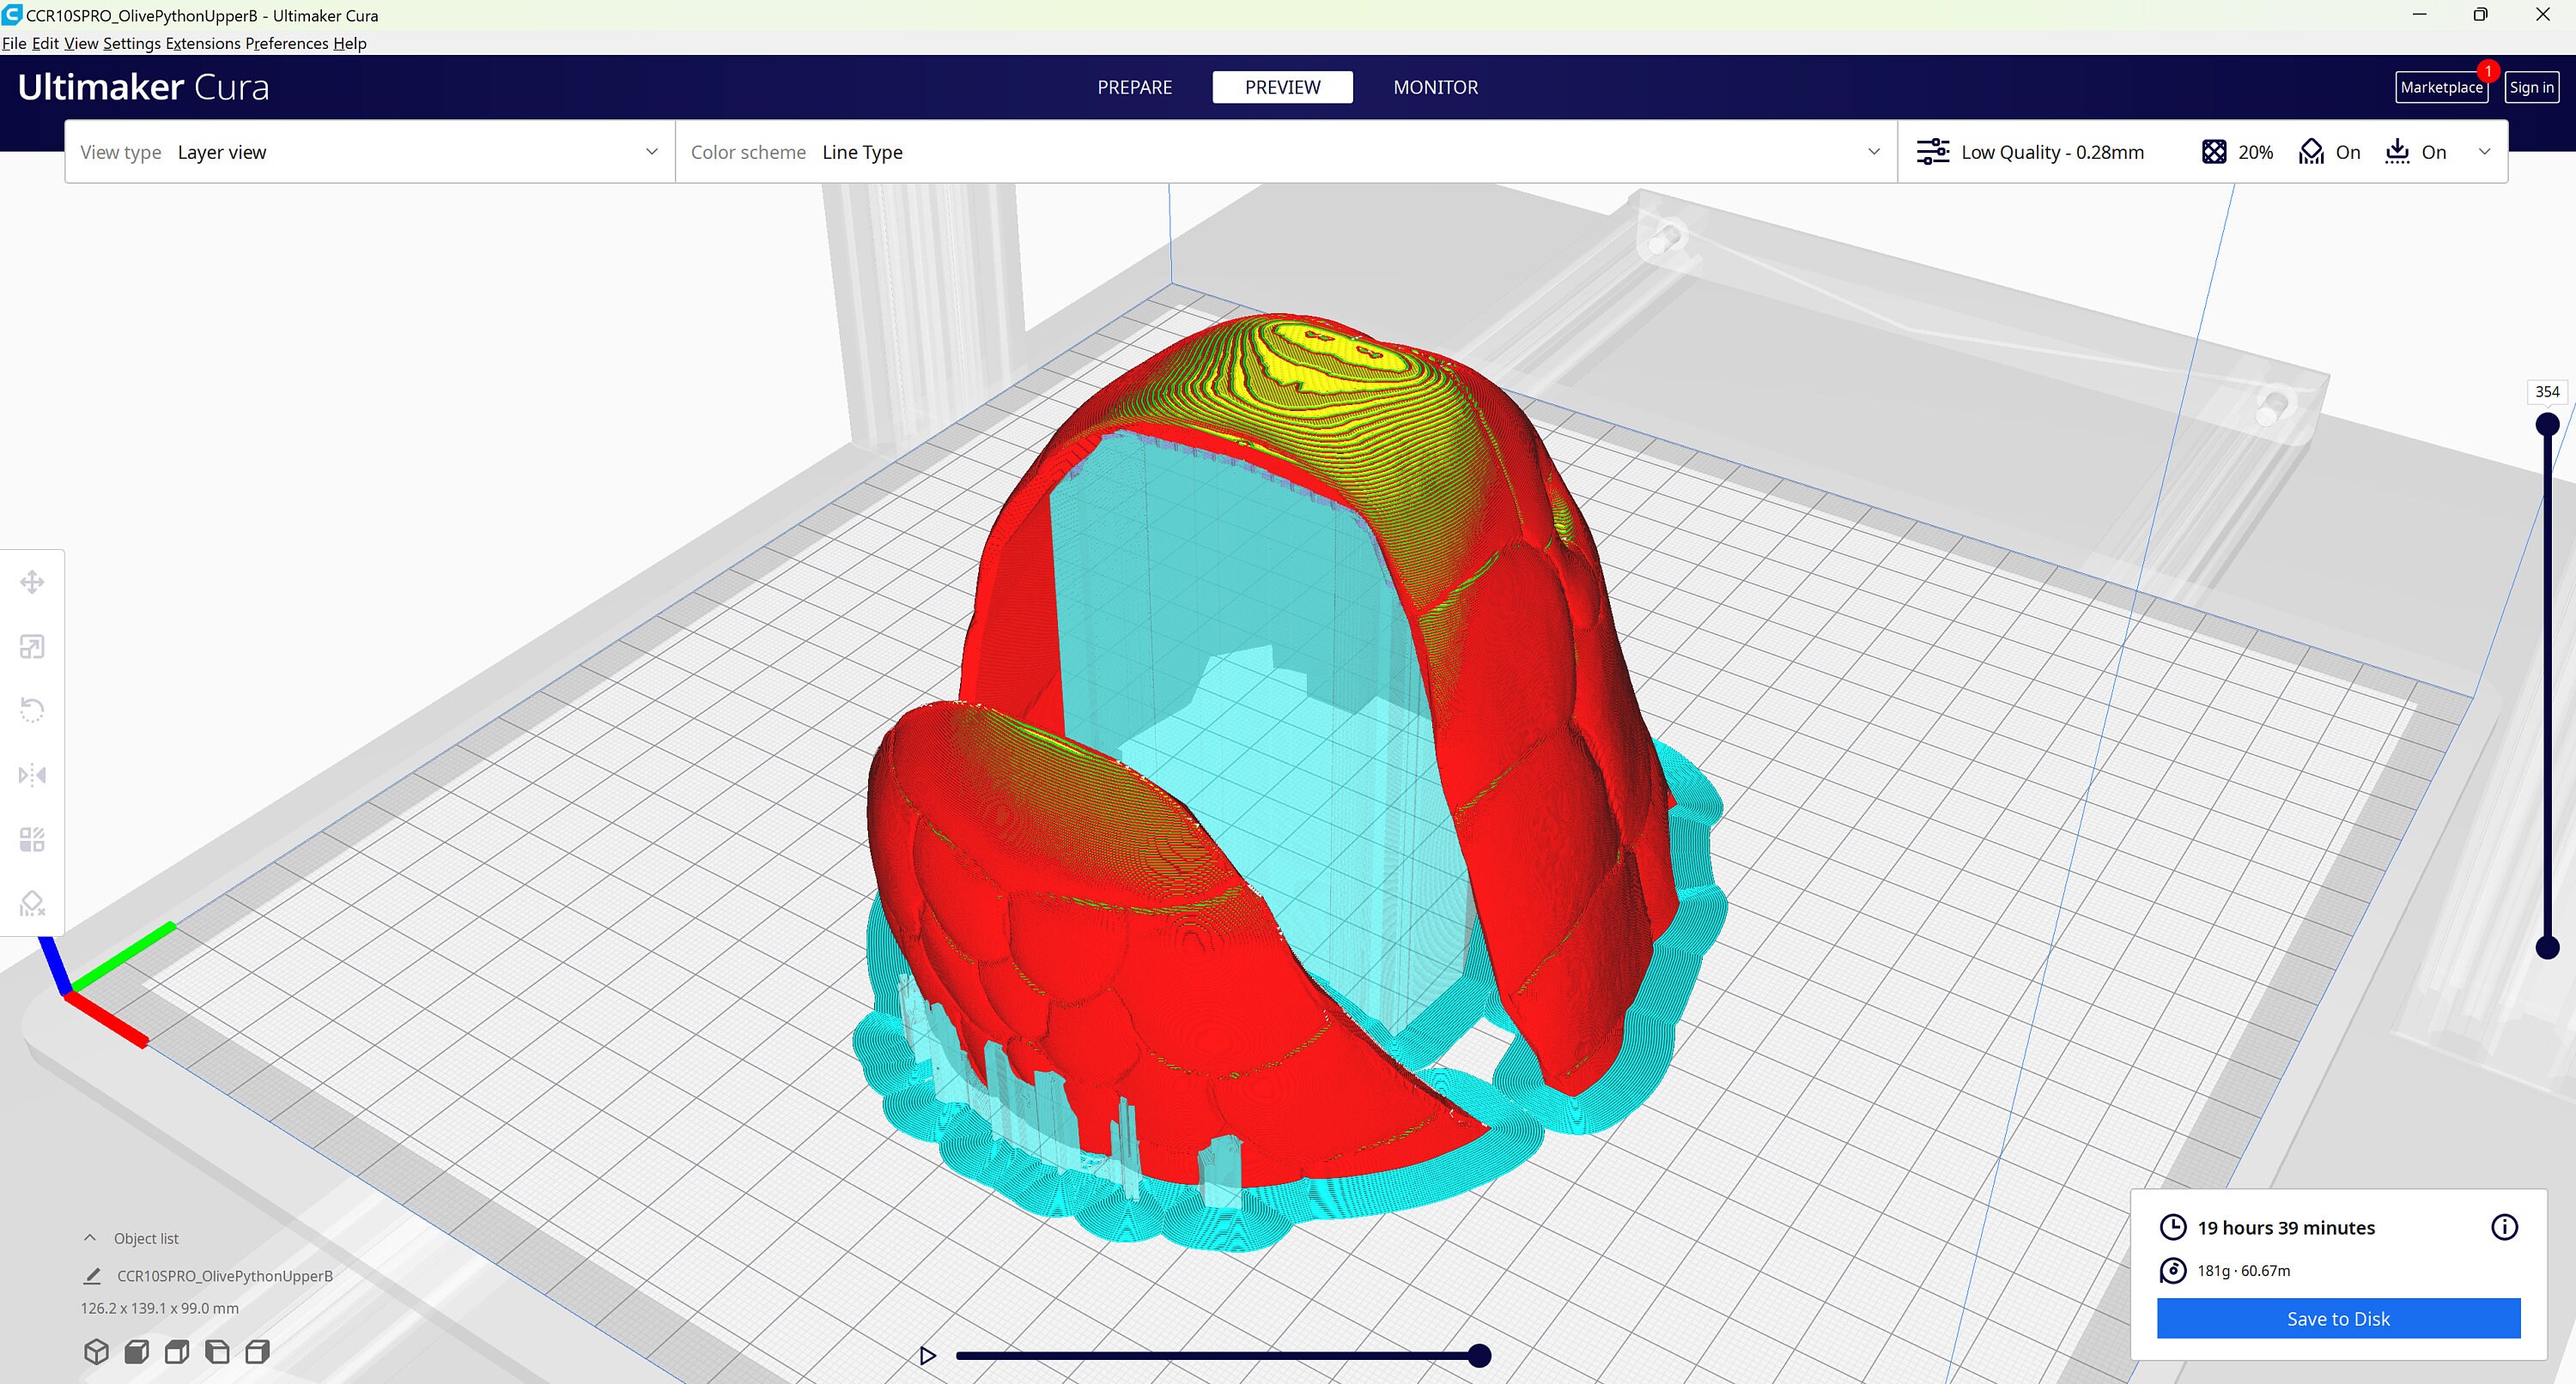
Task: Collapse the Object list
Action: [x=90, y=1238]
